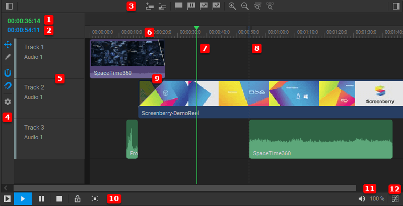403x206 pixels.
Task: Click the 100 % volume value
Action: [x=377, y=198]
